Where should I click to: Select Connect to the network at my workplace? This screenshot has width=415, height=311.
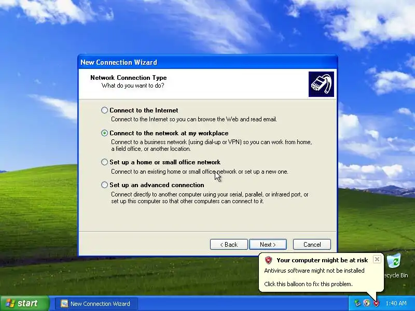coord(104,133)
